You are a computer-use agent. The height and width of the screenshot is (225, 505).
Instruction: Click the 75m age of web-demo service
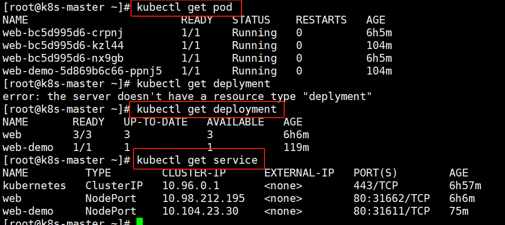coord(458,211)
